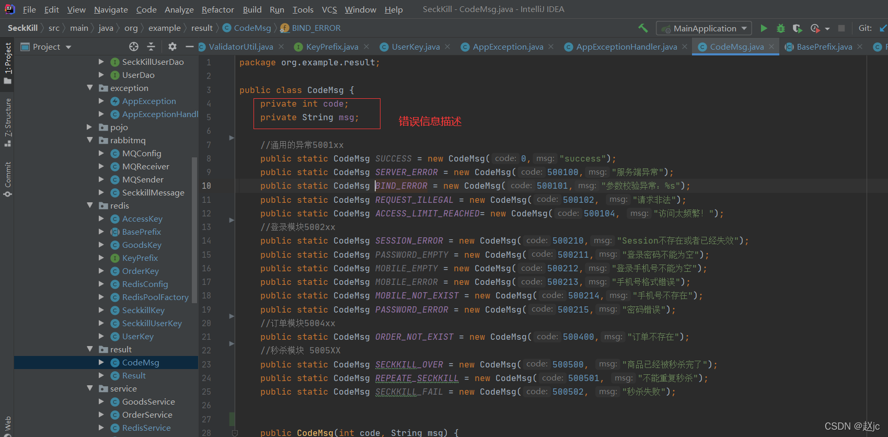This screenshot has width=888, height=437.
Task: Open the Refactor menu
Action: click(x=218, y=9)
